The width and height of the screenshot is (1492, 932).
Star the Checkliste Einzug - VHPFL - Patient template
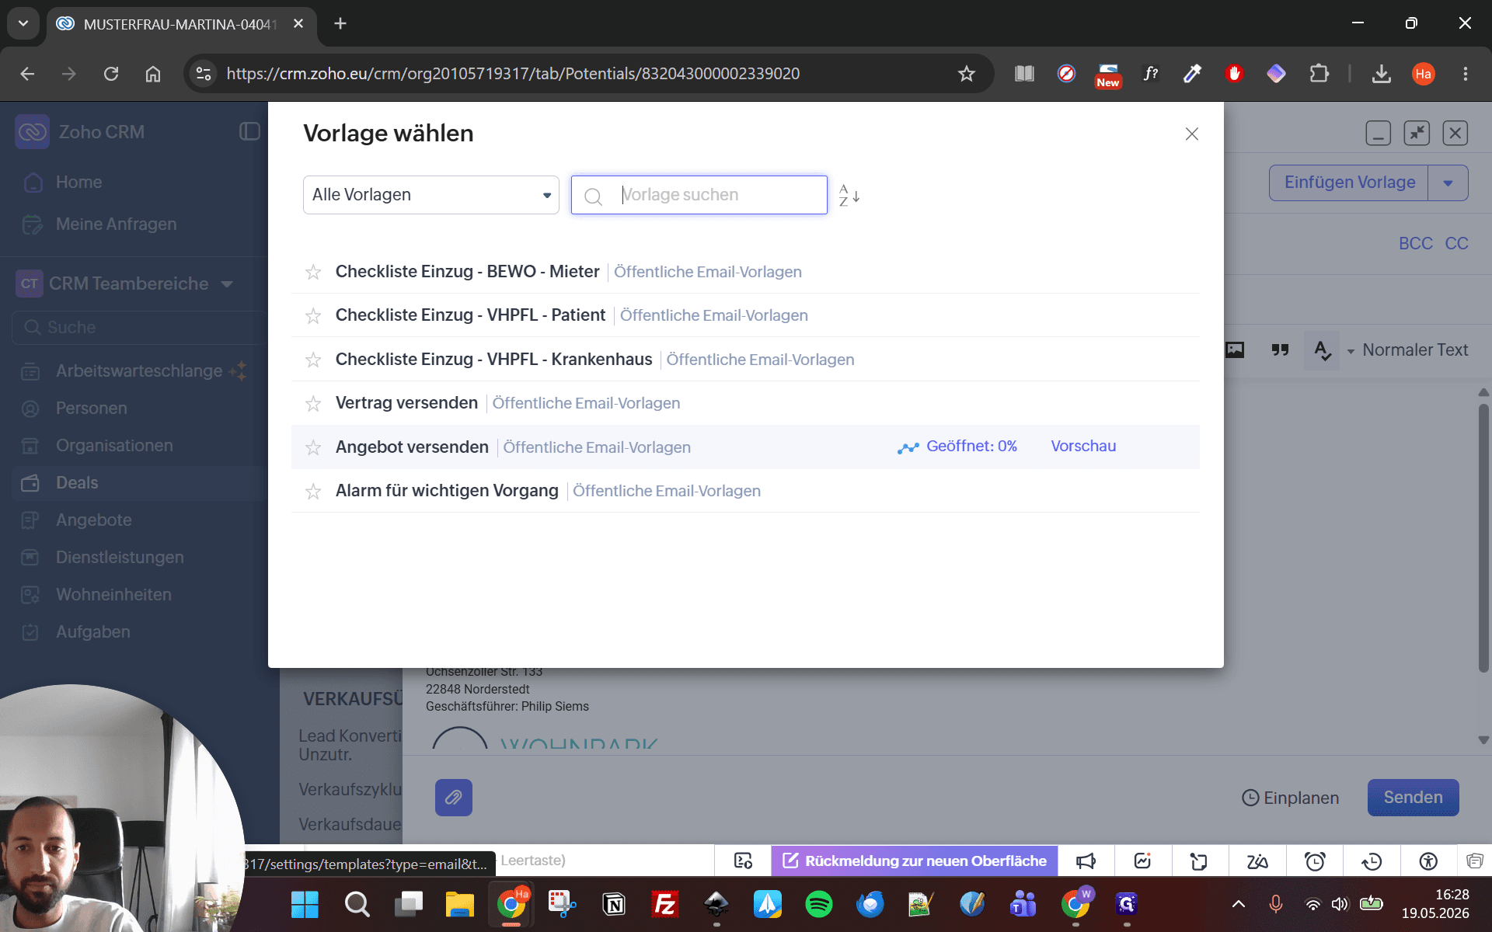tap(313, 315)
